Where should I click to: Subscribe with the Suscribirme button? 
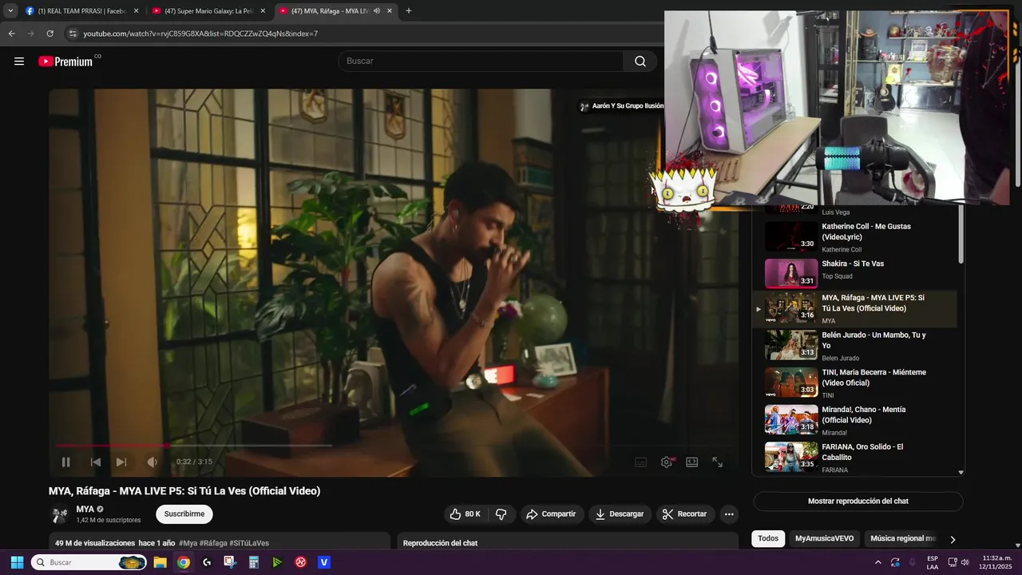coord(184,514)
